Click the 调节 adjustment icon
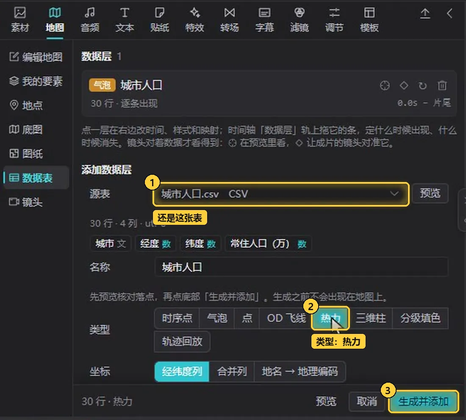 pos(334,13)
